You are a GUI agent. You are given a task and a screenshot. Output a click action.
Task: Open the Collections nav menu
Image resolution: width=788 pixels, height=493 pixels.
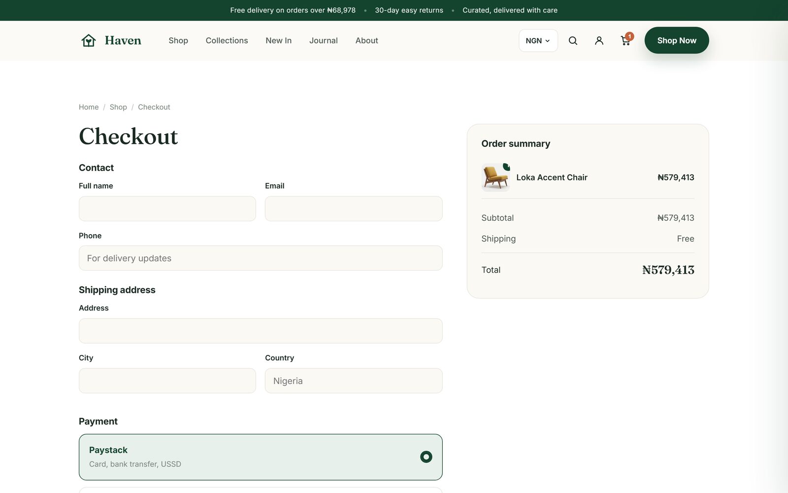227,40
